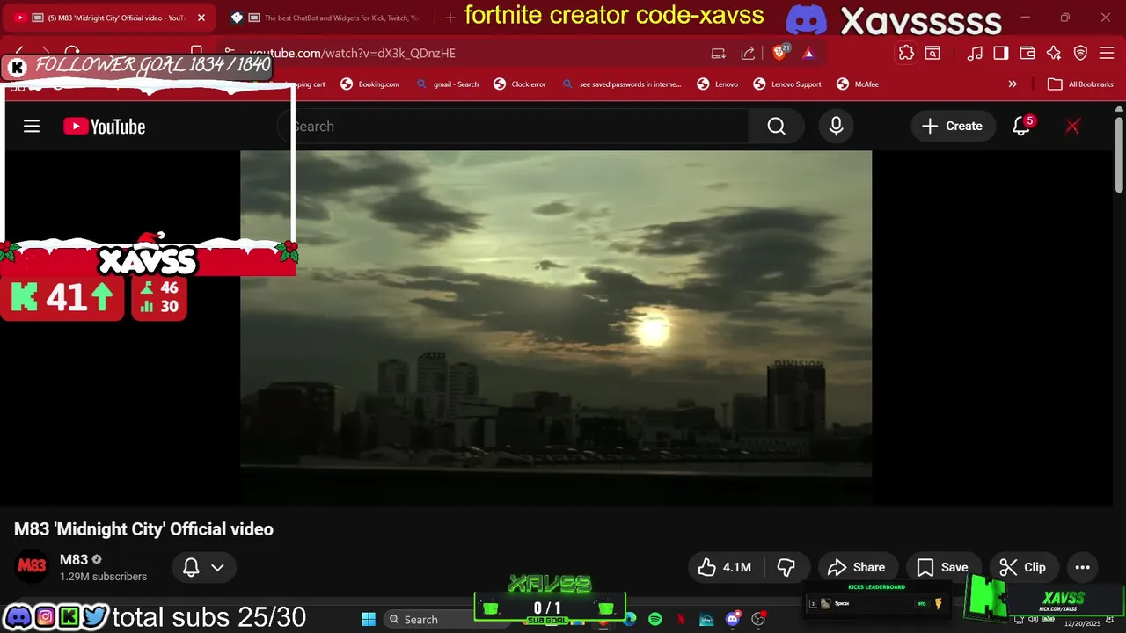Open a new browser tab with plus
The width and height of the screenshot is (1126, 633).
point(450,18)
